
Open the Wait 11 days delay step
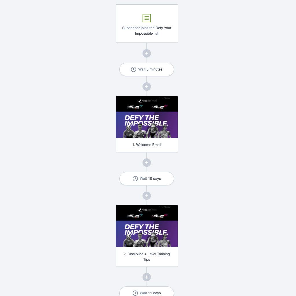(x=147, y=291)
